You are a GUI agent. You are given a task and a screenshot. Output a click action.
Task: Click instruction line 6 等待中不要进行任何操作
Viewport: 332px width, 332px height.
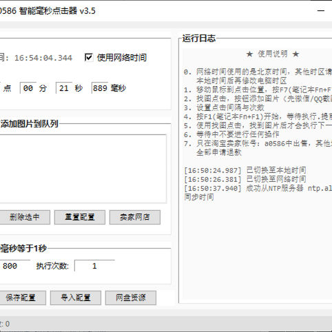[231, 134]
